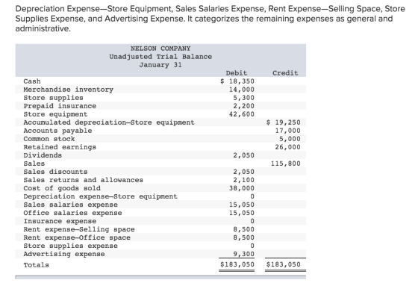Select the Common stock row label
Image resolution: width=418 pixels, height=283 pixels.
click(x=49, y=139)
